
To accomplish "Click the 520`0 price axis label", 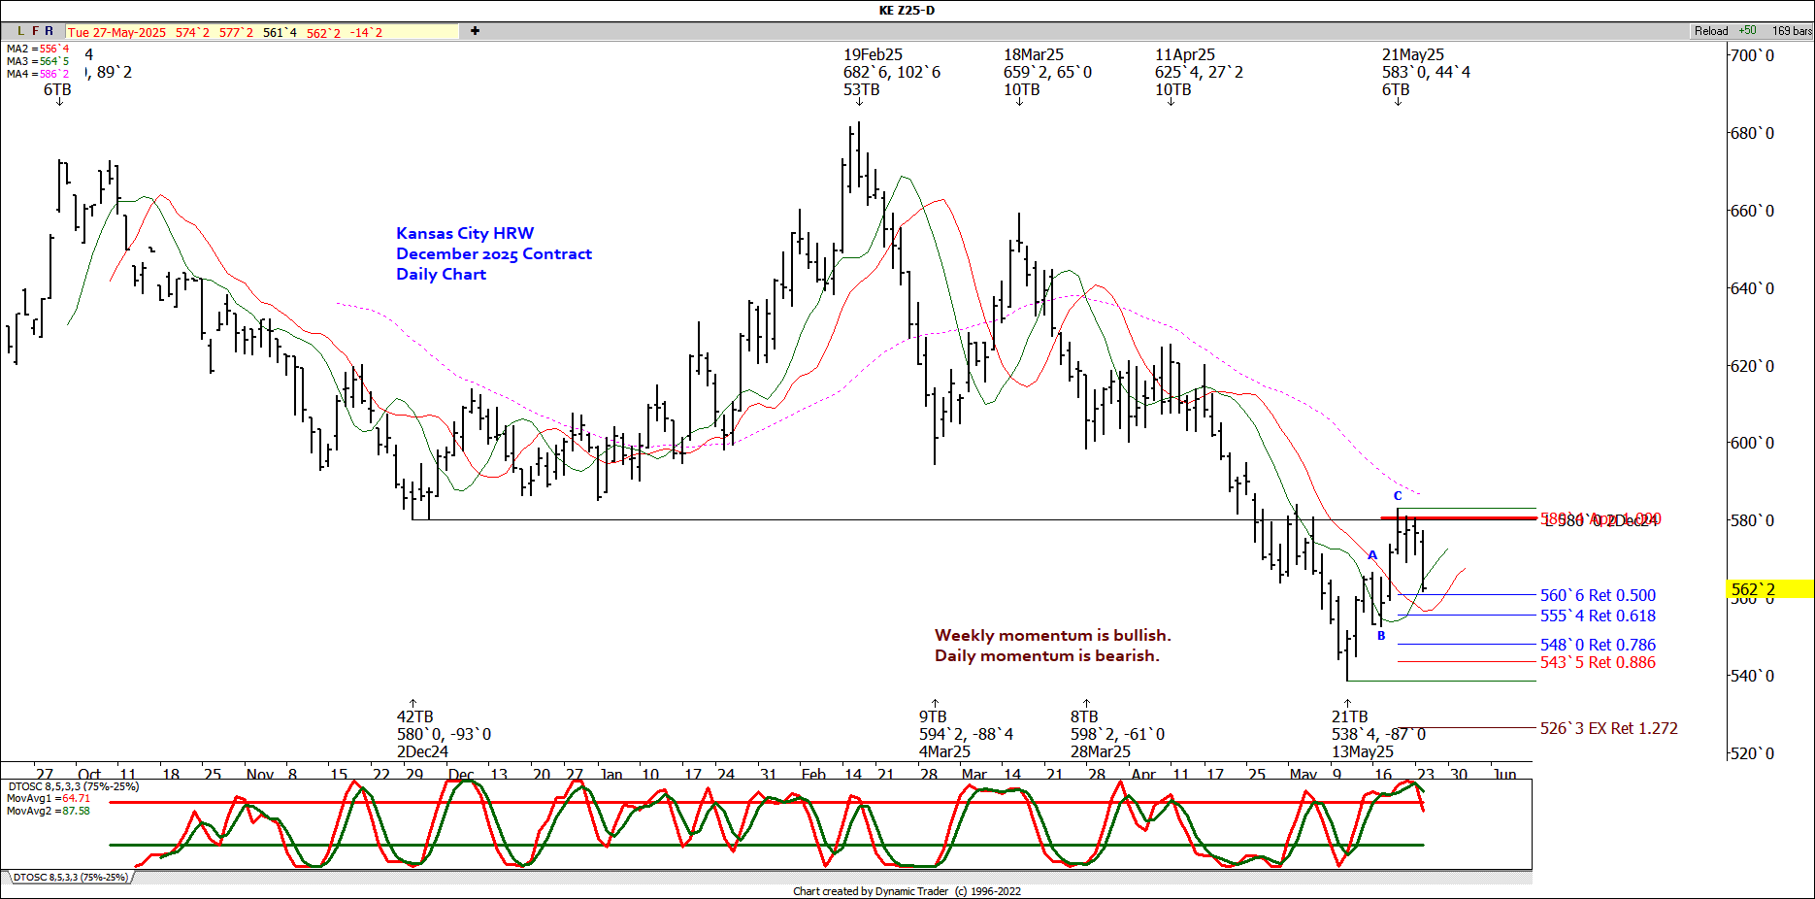I will coord(1753,753).
